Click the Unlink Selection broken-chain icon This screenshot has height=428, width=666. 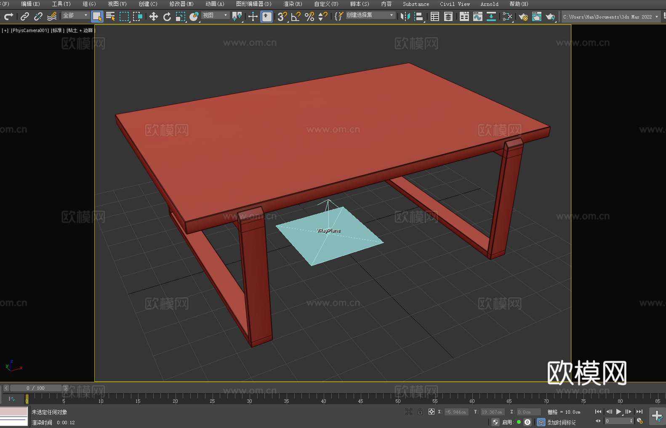(38, 16)
